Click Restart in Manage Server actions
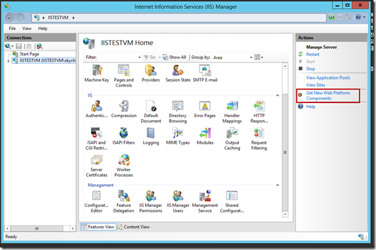Screen dimensions: 376x250 (x=313, y=54)
